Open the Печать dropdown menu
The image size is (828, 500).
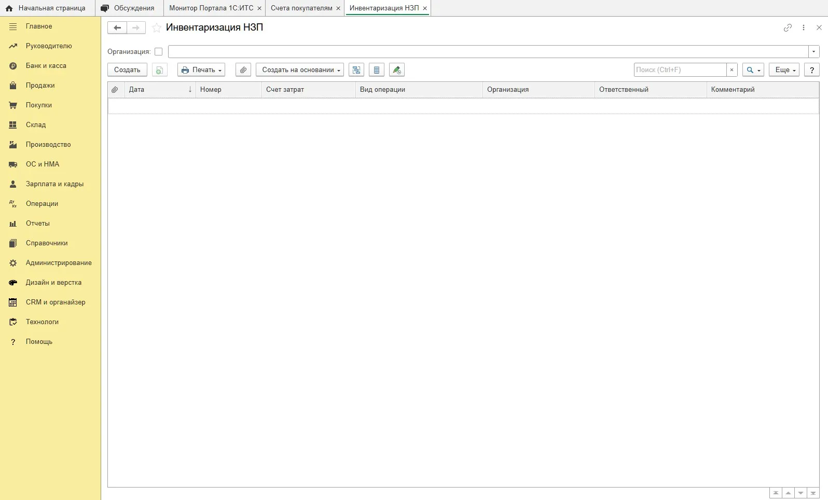click(201, 70)
